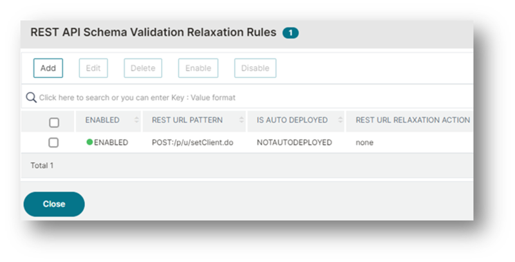Click the 'none' relaxation action cell
The width and height of the screenshot is (515, 262).
364,142
